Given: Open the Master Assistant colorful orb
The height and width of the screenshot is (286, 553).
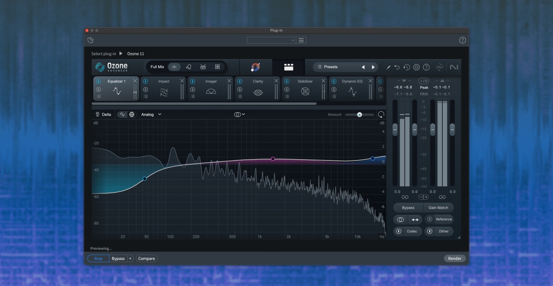Looking at the screenshot, I should click(255, 67).
